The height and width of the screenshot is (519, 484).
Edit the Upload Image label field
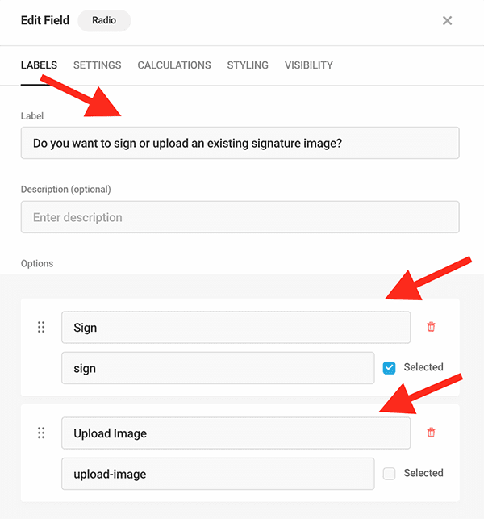coord(236,433)
